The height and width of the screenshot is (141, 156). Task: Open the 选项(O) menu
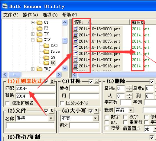coord(50,15)
